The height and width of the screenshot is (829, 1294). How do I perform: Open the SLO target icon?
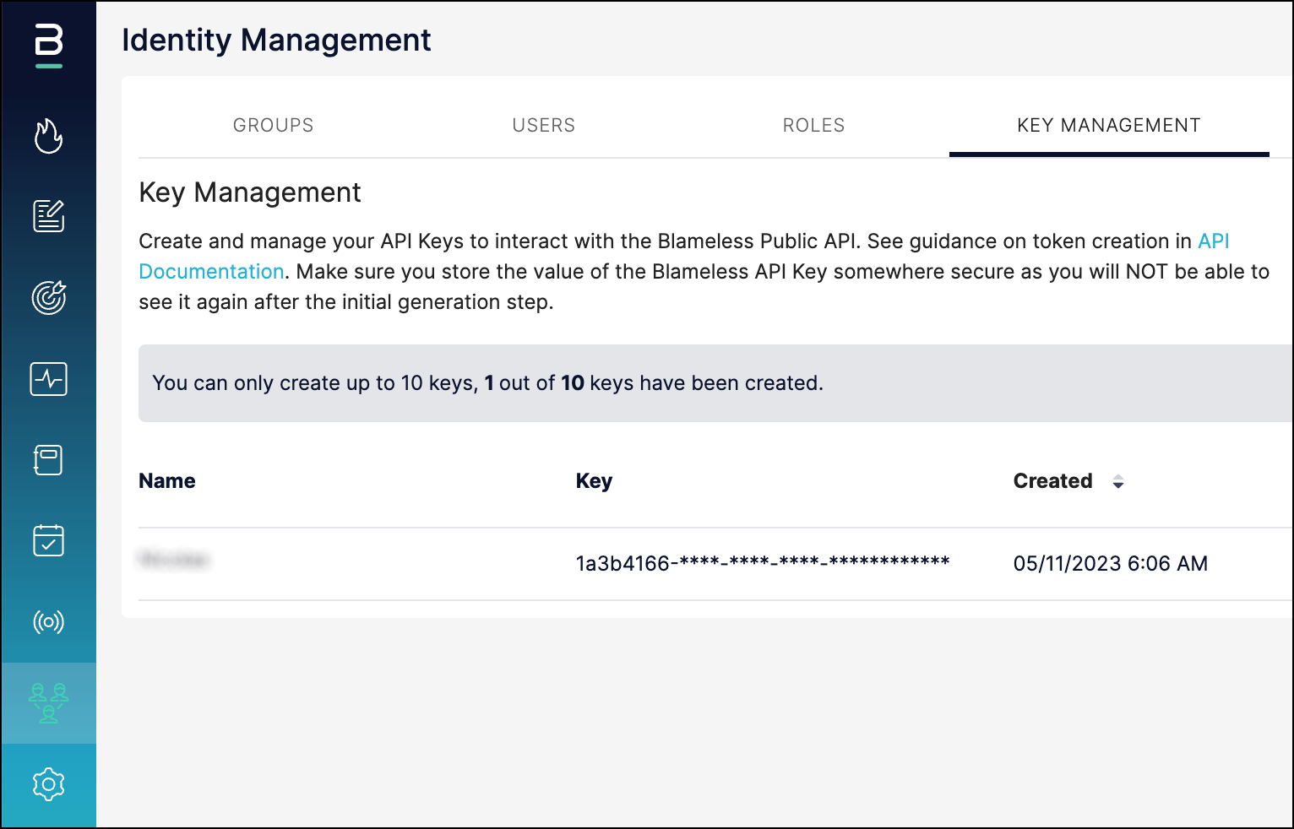tap(49, 297)
